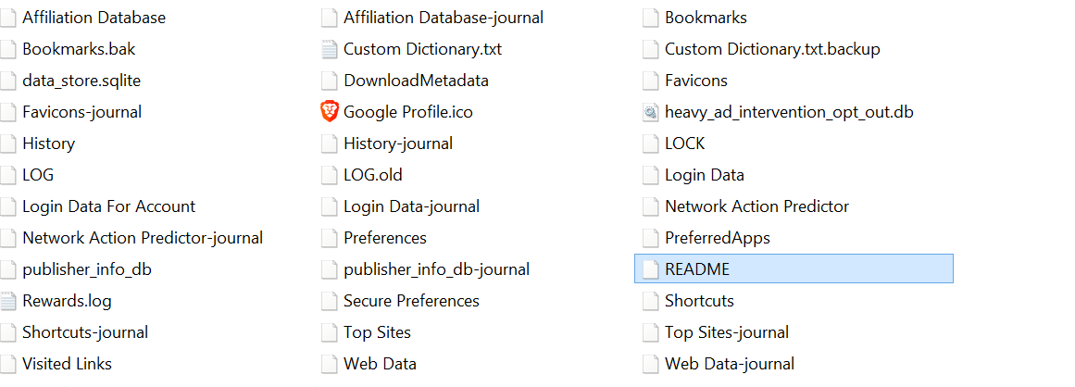
Task: Select publisher_info_db-journal file
Action: pos(437,269)
